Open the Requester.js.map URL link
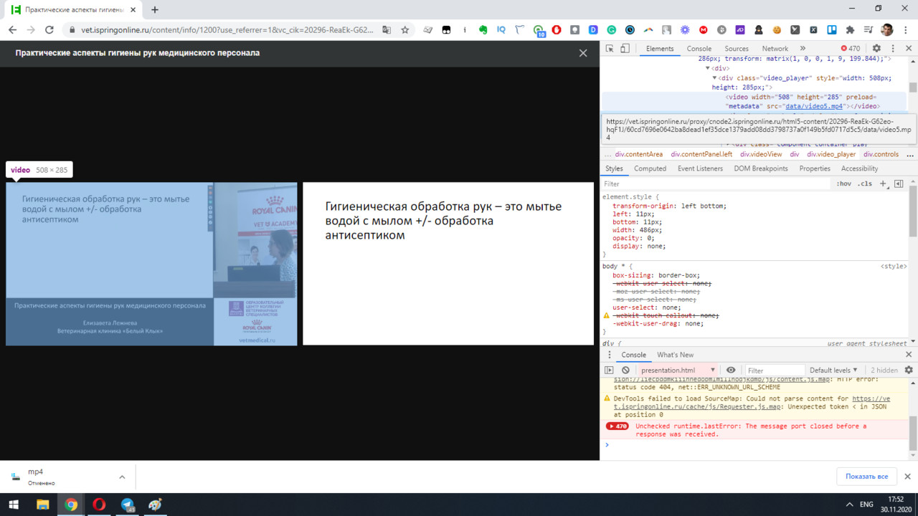This screenshot has height=516, width=918. (x=751, y=403)
